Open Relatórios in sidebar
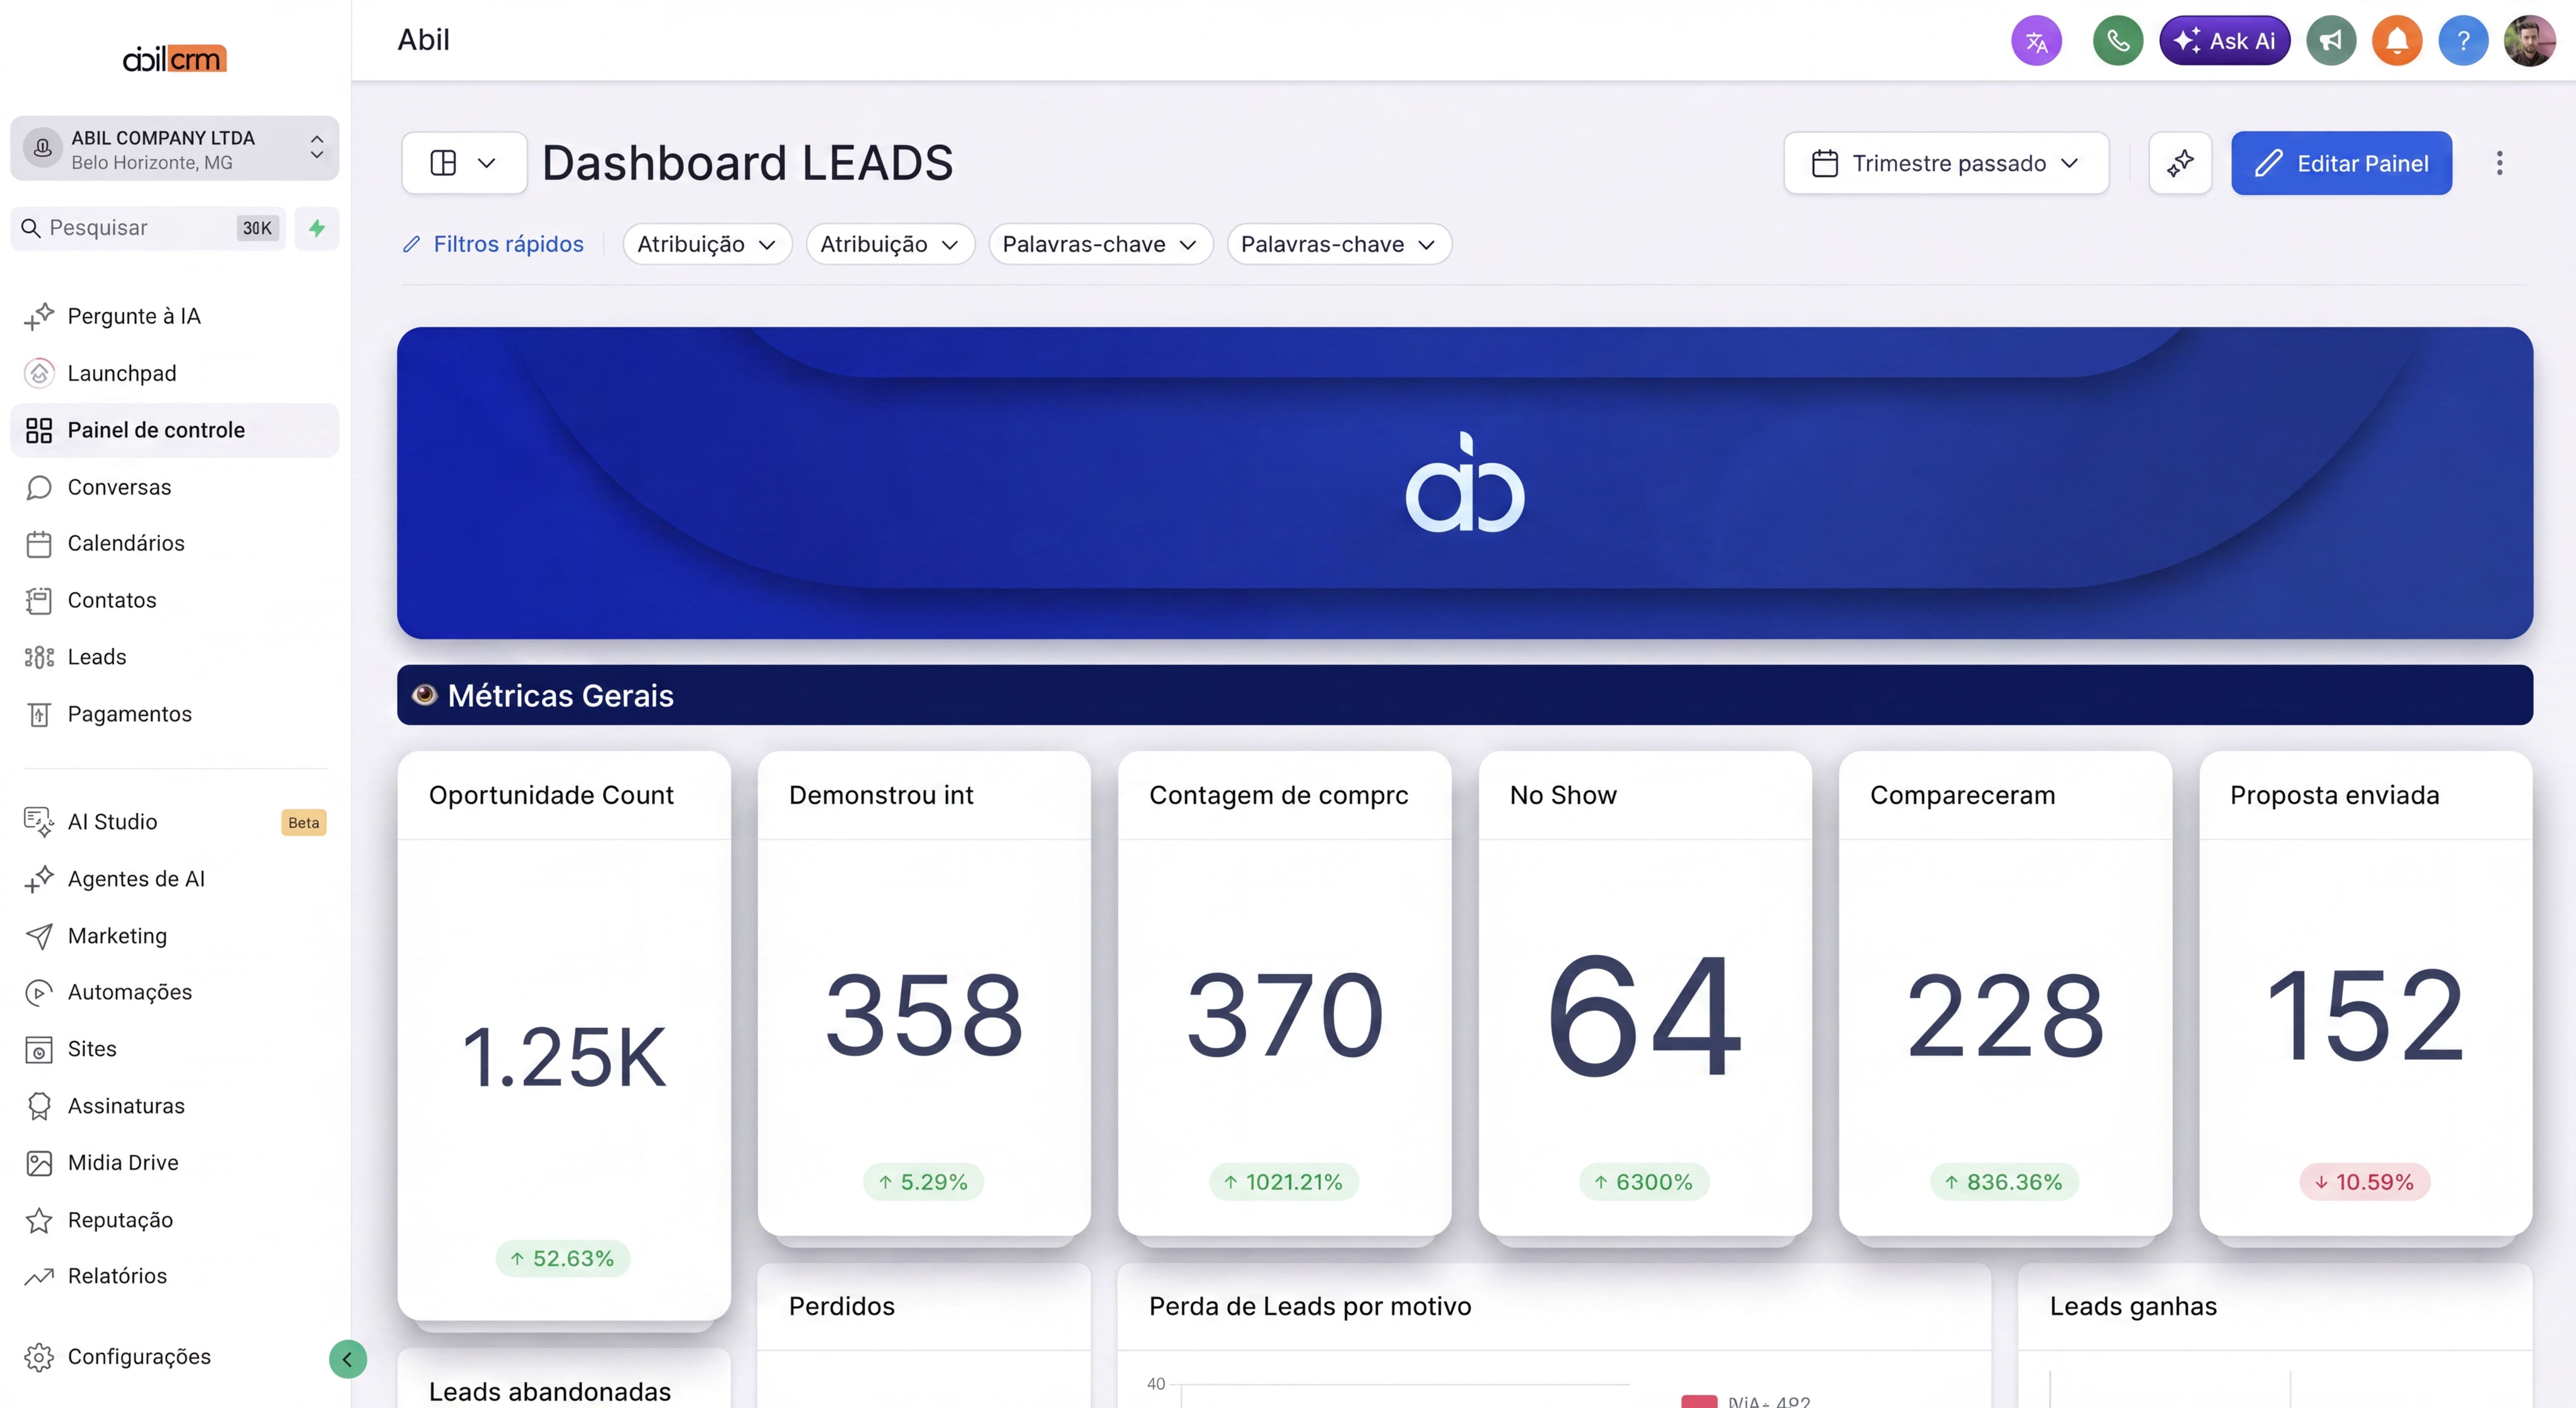The width and height of the screenshot is (2576, 1408). [175, 1276]
